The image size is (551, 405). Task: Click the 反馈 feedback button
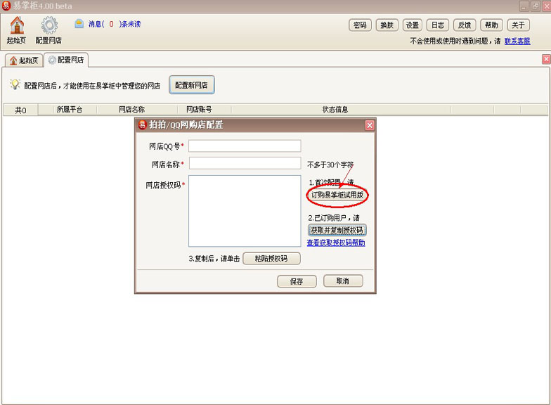click(x=465, y=25)
